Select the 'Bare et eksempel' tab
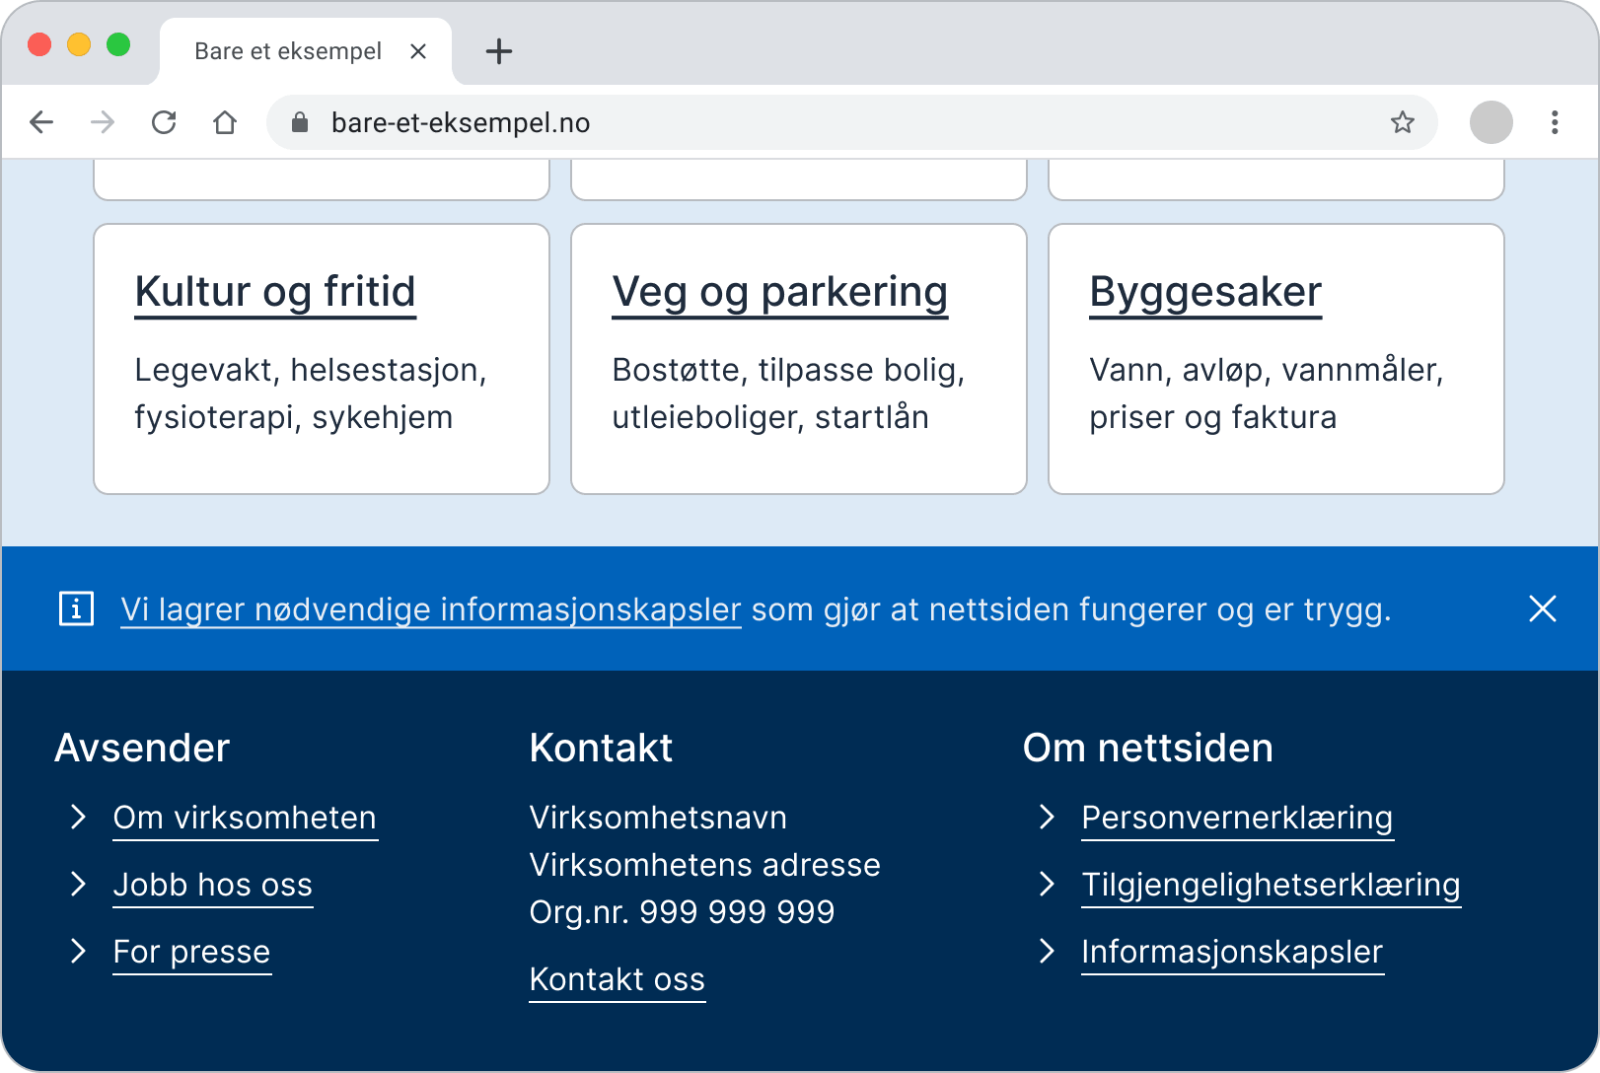Screen dimensions: 1600x1073 click(x=306, y=51)
